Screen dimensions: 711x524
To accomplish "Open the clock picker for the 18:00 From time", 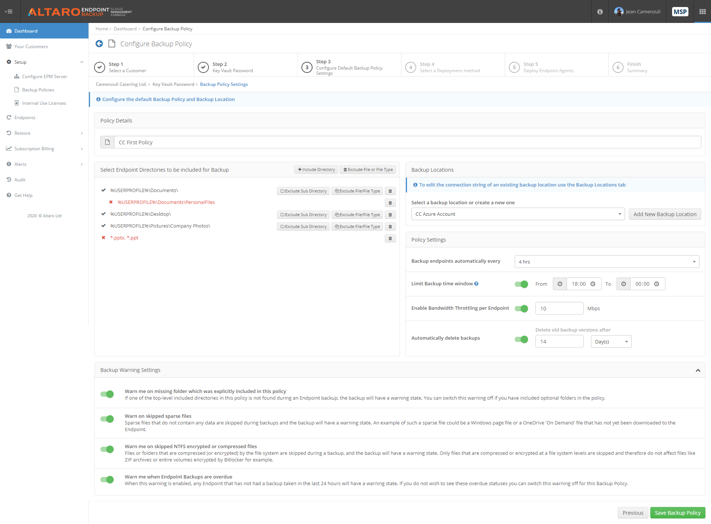I will point(560,284).
